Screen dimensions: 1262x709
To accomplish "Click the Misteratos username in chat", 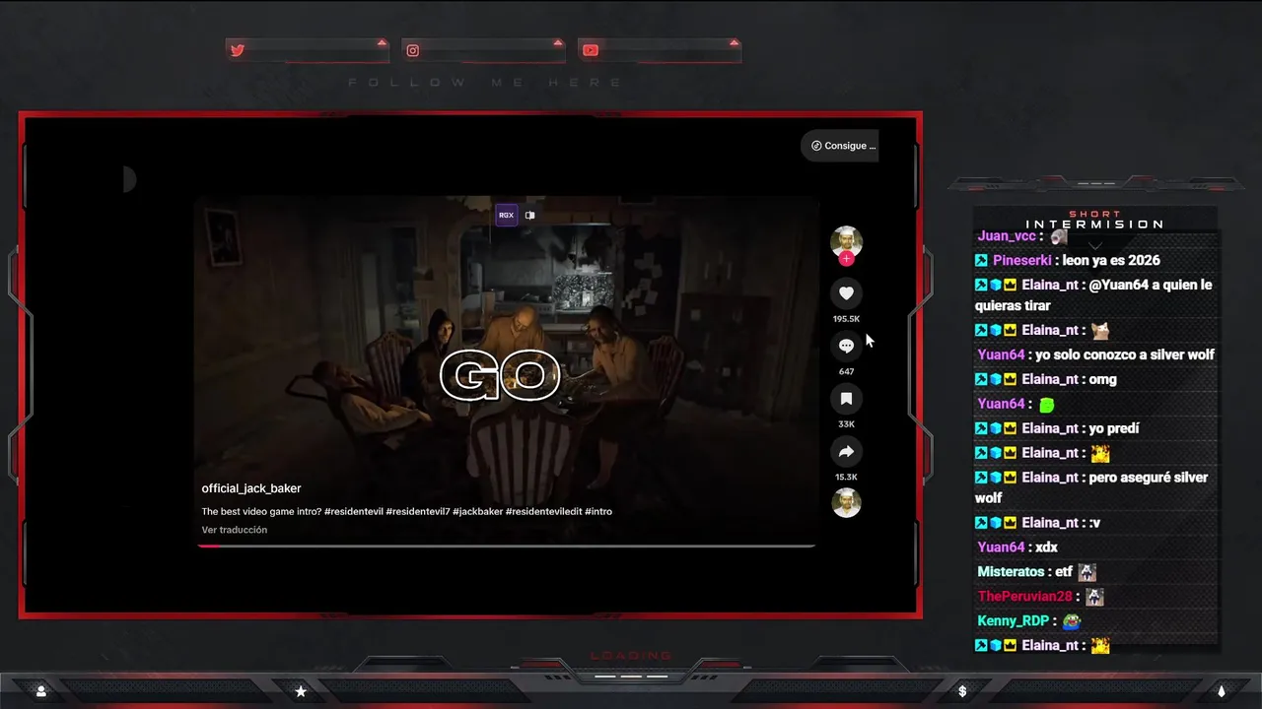I will coord(1011,572).
